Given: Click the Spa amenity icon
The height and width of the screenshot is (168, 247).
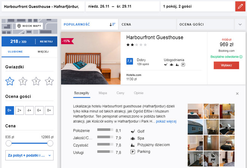Looking at the screenshot, I should [x=133, y=138].
